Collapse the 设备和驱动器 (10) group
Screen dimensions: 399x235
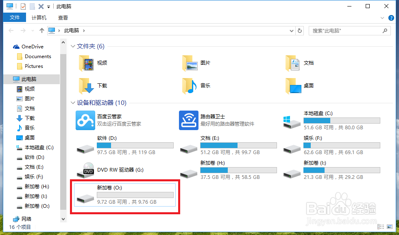[73, 103]
